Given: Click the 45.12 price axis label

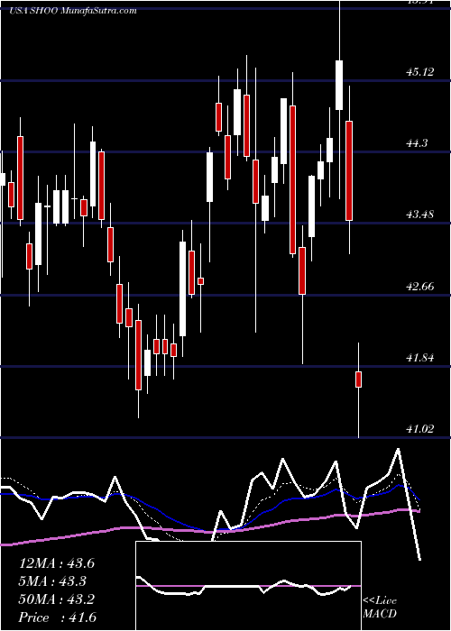Looking at the screenshot, I should pyautogui.click(x=420, y=72).
